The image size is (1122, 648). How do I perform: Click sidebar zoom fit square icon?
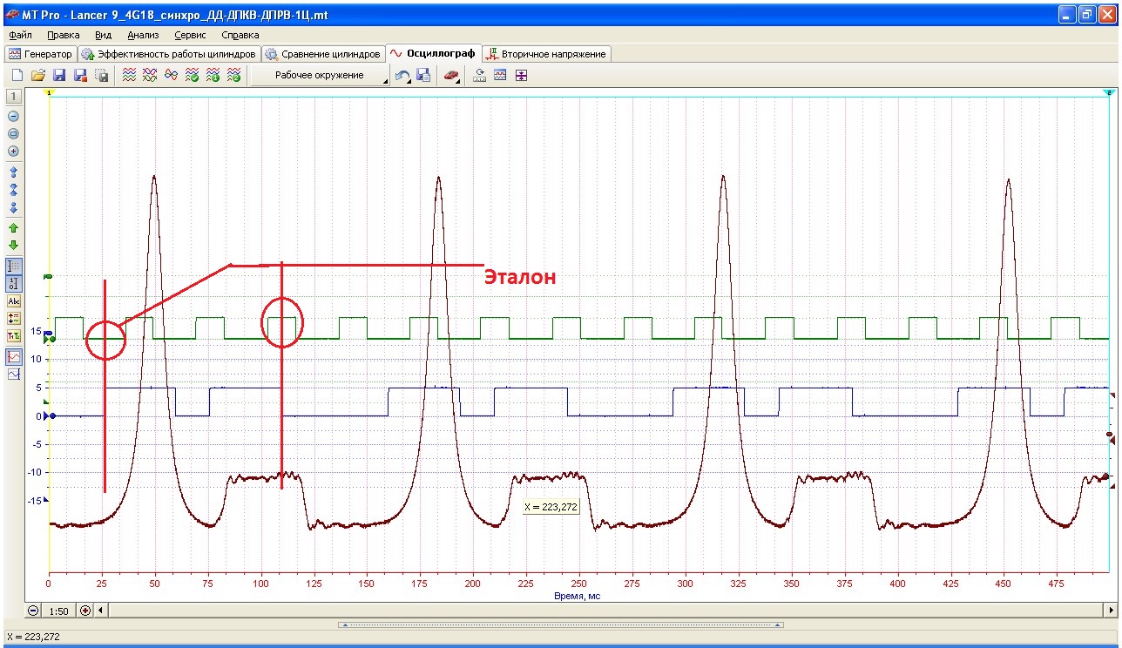13,134
